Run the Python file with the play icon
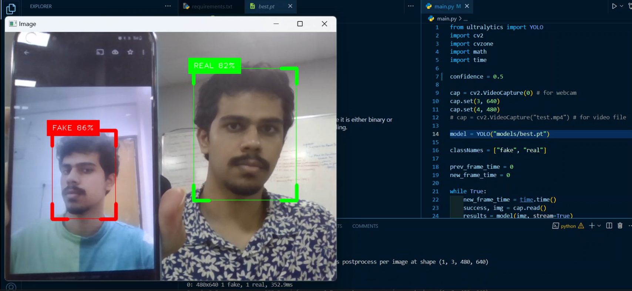The width and height of the screenshot is (632, 291). tap(614, 6)
